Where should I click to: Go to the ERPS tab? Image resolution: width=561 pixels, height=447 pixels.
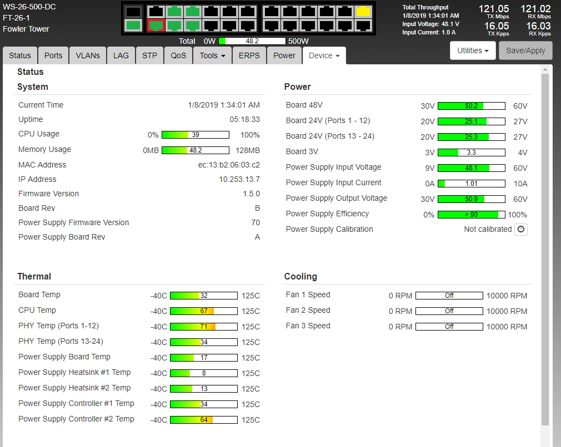pyautogui.click(x=249, y=55)
